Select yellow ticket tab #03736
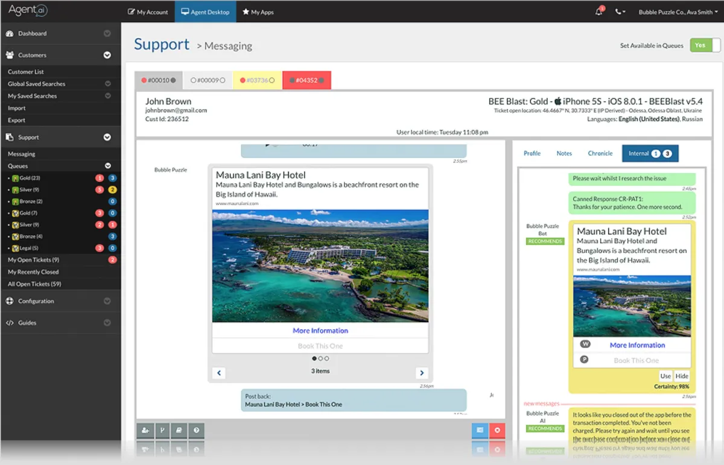 257,80
